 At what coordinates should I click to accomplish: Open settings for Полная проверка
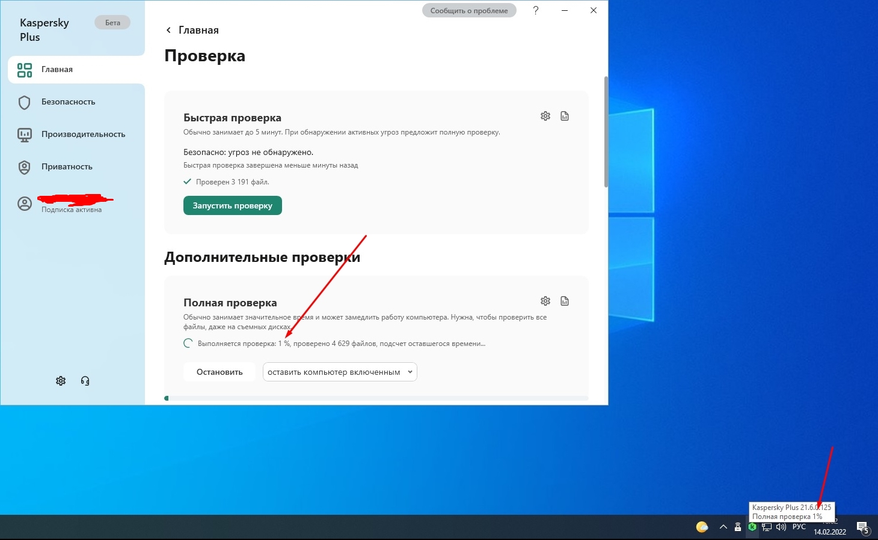tap(545, 301)
